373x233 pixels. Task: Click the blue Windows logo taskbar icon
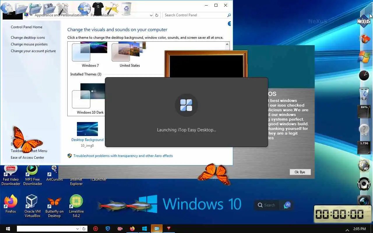145,229
